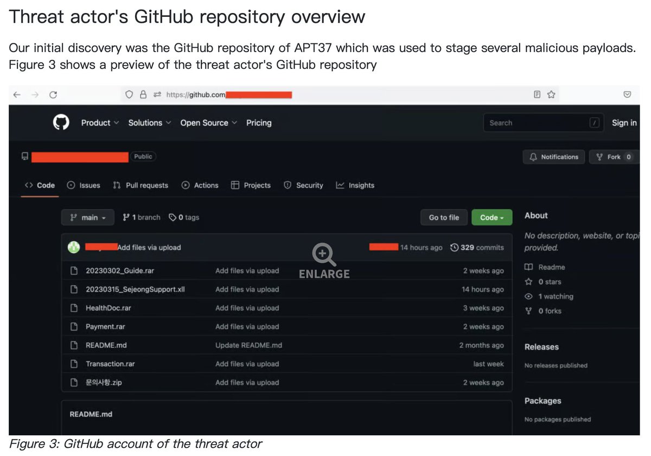Expand the Open Source dropdown

point(209,123)
